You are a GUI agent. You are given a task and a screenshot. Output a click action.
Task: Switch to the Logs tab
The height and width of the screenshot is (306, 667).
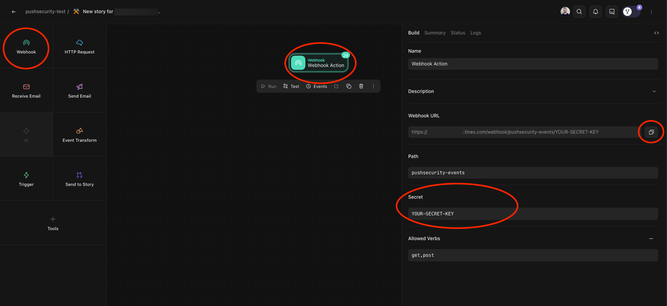click(x=476, y=33)
